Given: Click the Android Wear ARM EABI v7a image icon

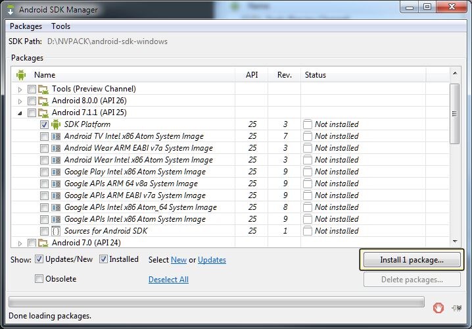Looking at the screenshot, I should (x=56, y=148).
